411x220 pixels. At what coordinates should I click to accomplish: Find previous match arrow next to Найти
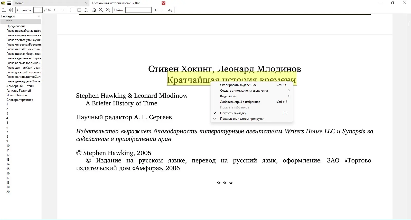[x=156, y=10]
